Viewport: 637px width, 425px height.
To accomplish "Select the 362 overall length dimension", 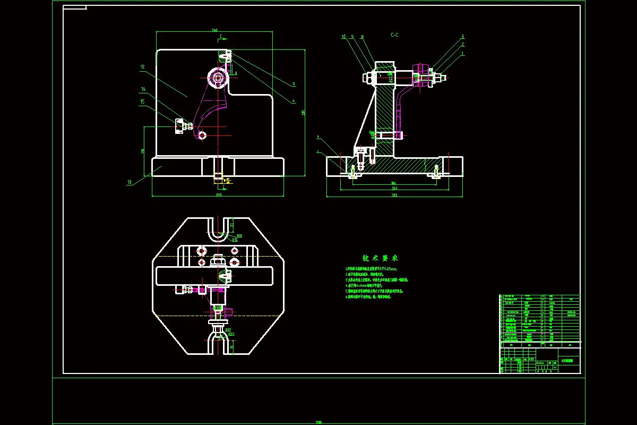I will (x=394, y=195).
